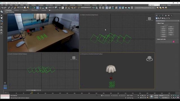This screenshot has height=101, width=180.
Task: Click the Render Production teapot icon
Action: pos(126,8)
